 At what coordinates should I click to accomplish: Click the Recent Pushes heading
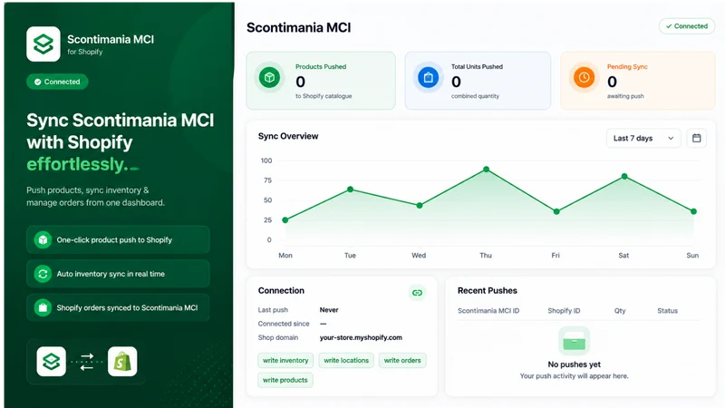point(488,290)
